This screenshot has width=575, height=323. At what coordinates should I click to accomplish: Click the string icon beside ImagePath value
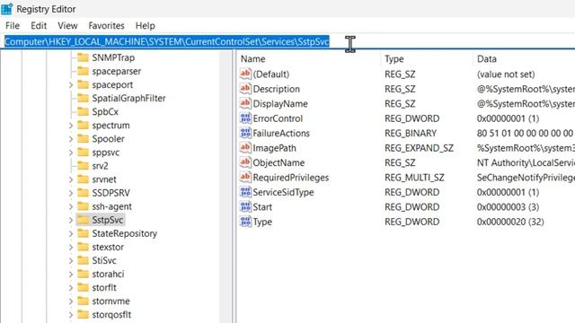pyautogui.click(x=245, y=147)
